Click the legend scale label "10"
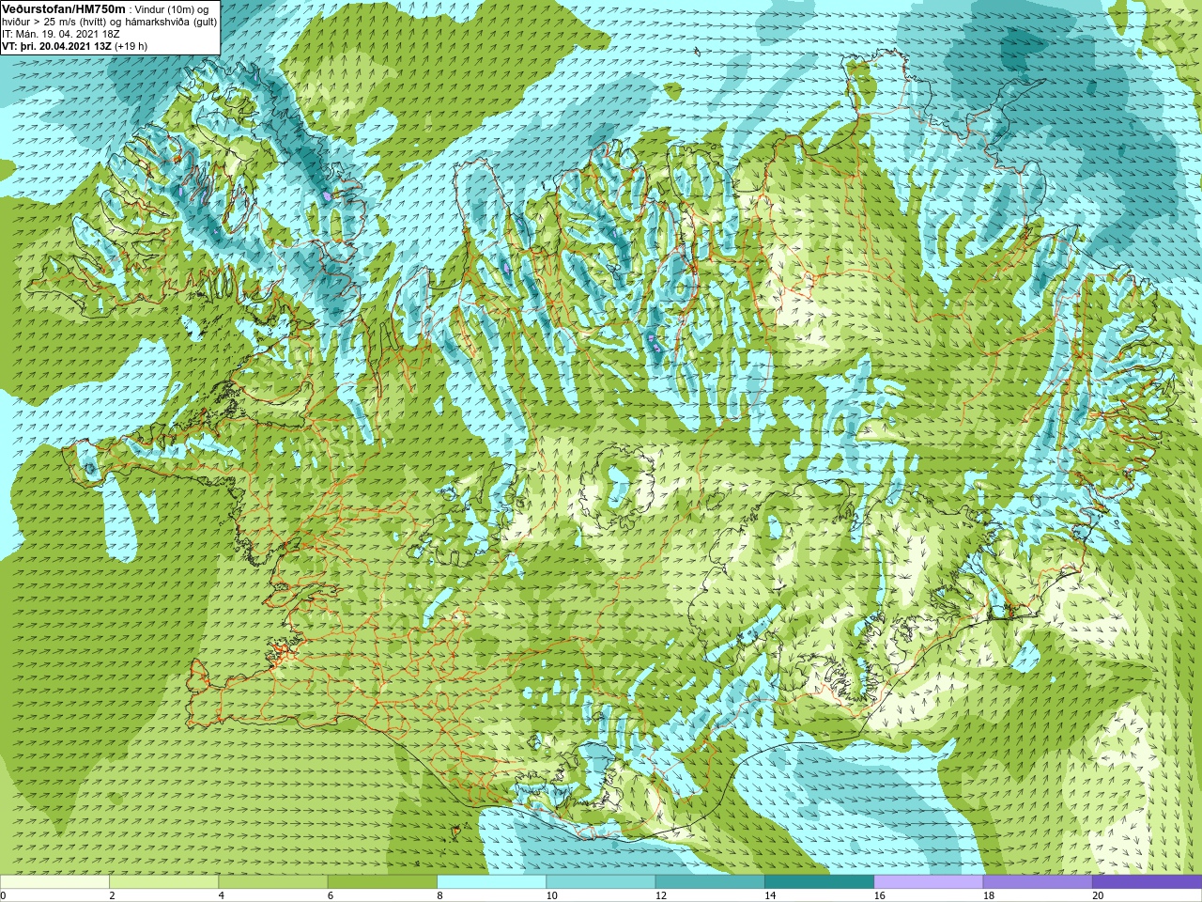 (x=552, y=896)
